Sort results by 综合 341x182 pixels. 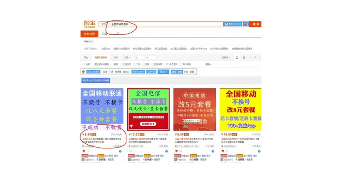coord(86,57)
